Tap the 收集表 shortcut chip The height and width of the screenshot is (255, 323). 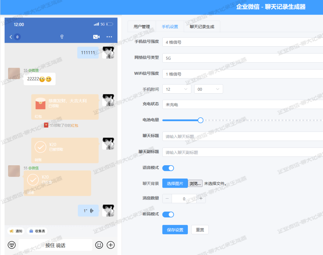37,231
